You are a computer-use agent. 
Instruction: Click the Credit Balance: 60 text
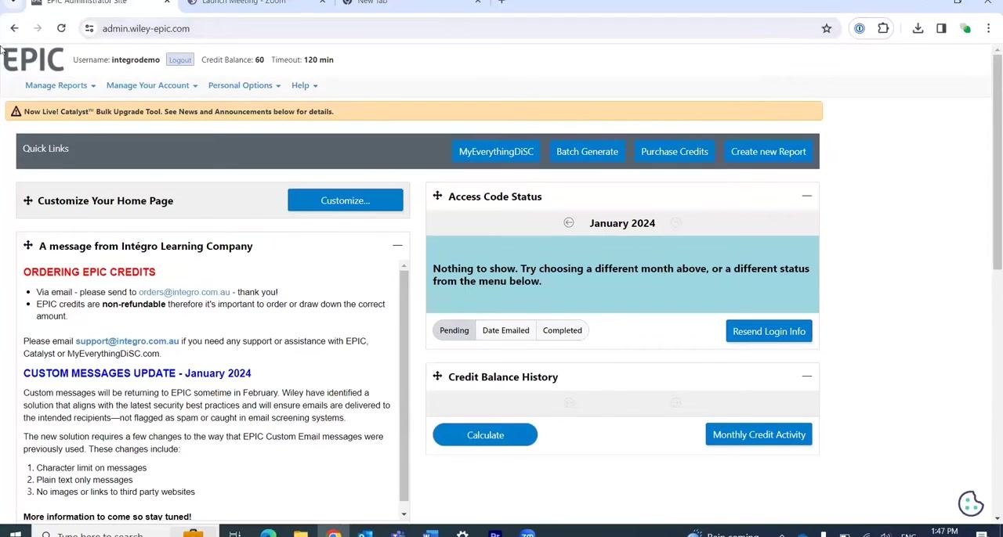[233, 59]
